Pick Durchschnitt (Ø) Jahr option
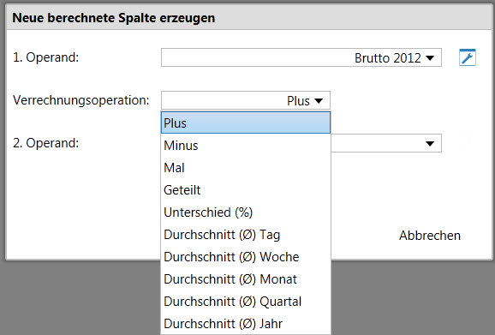The width and height of the screenshot is (495, 335). point(246,324)
